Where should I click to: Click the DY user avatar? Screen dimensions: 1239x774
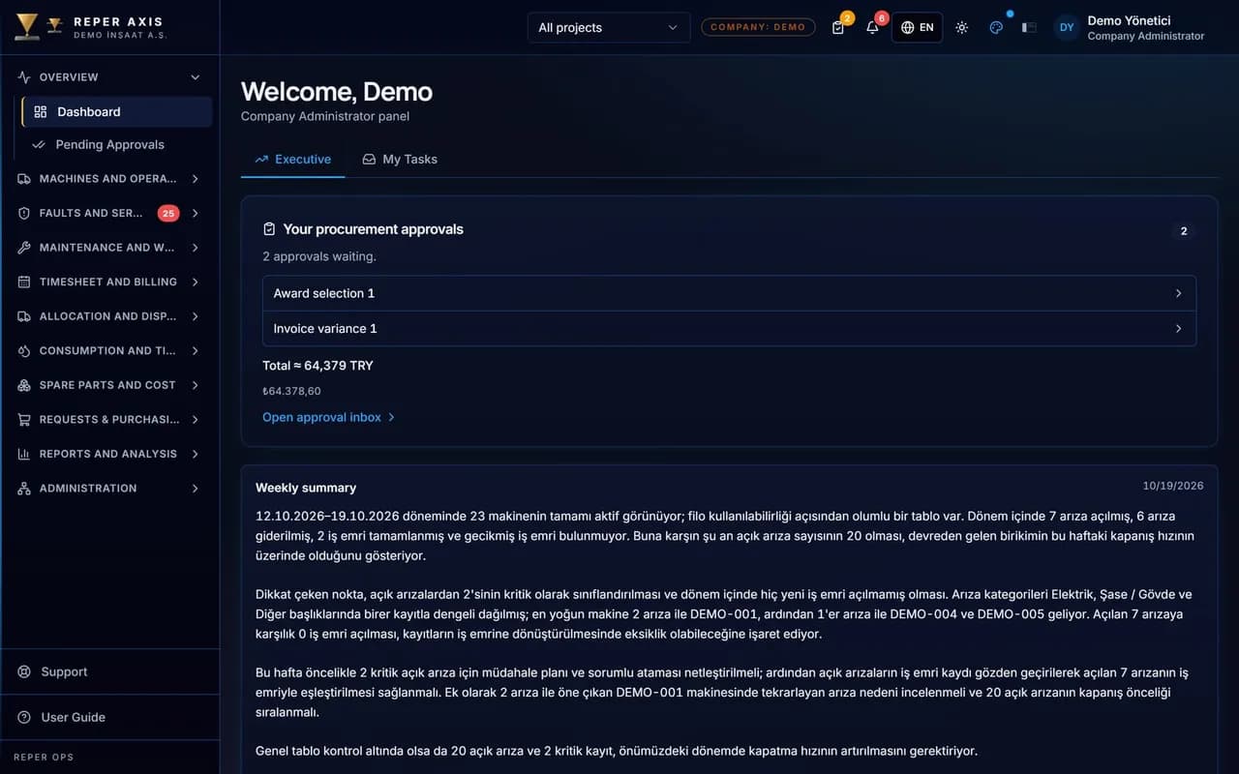click(1067, 27)
